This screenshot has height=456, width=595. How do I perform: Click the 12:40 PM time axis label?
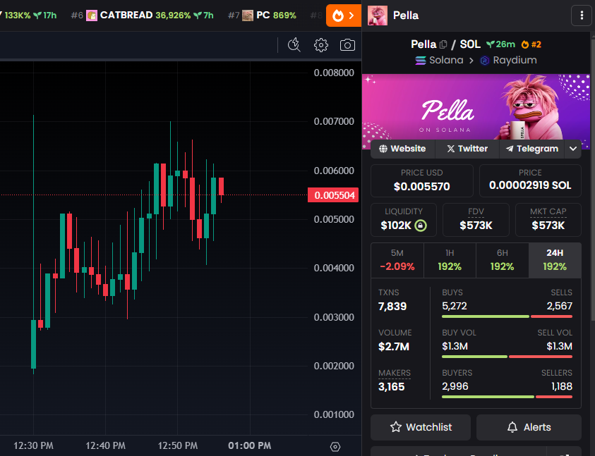[105, 445]
